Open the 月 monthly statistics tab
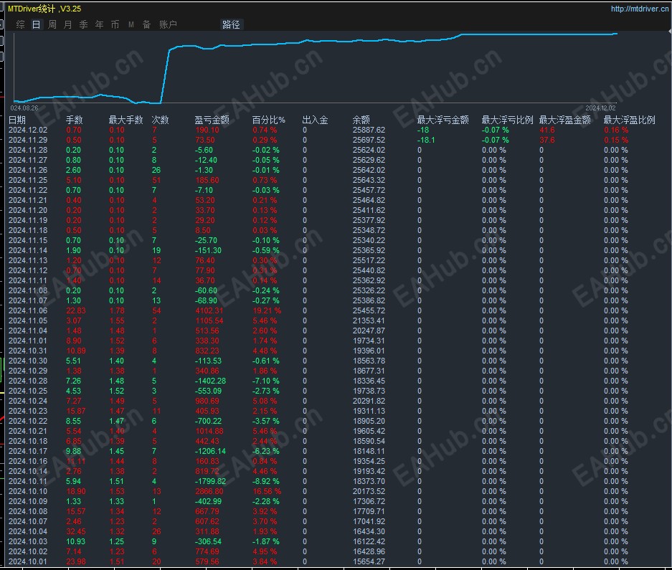 pos(67,24)
